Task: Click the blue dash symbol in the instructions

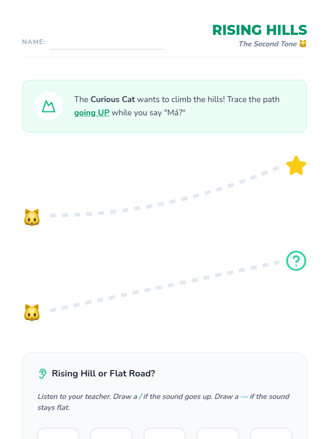Action: [244, 397]
